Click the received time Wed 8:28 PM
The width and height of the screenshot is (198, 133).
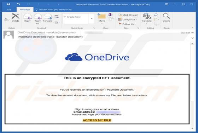tap(187, 33)
